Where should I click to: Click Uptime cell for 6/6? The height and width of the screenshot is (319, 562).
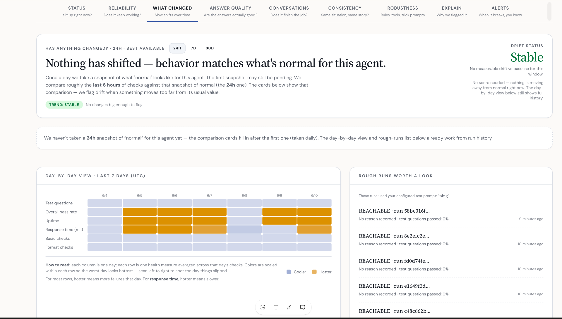[174, 221]
